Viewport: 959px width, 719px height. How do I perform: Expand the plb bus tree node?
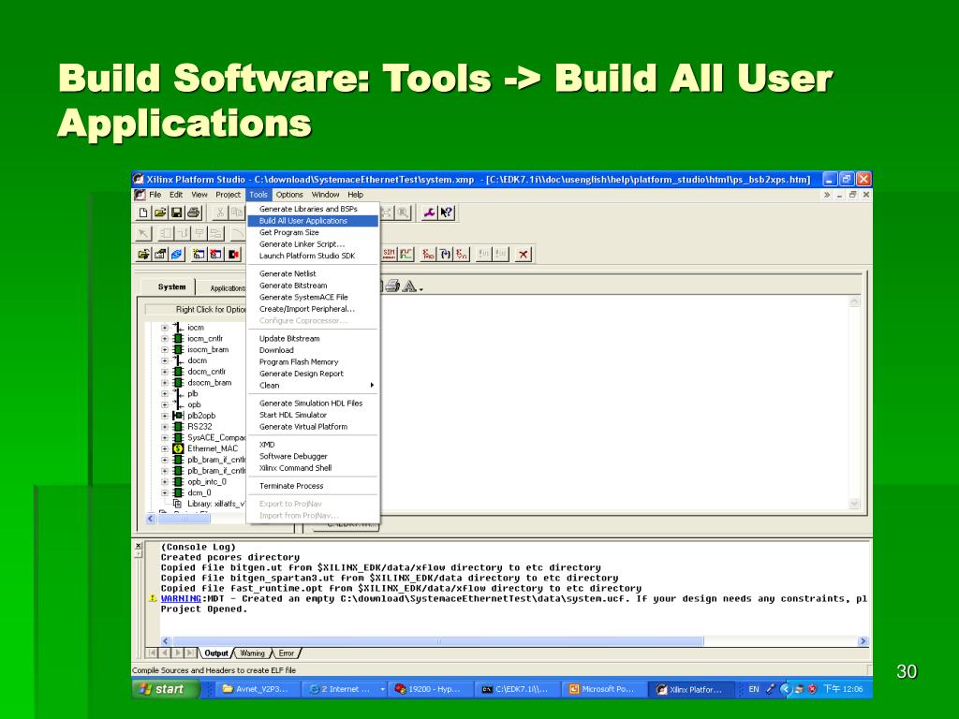point(165,394)
